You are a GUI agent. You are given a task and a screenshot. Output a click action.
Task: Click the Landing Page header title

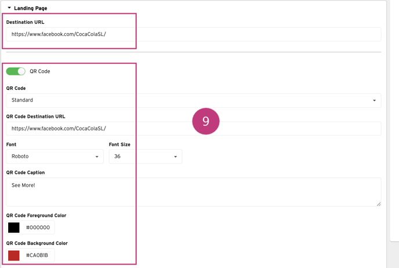(x=31, y=8)
